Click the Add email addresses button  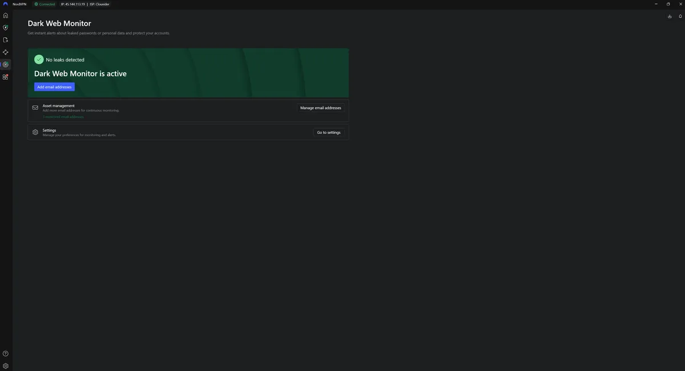pos(54,87)
